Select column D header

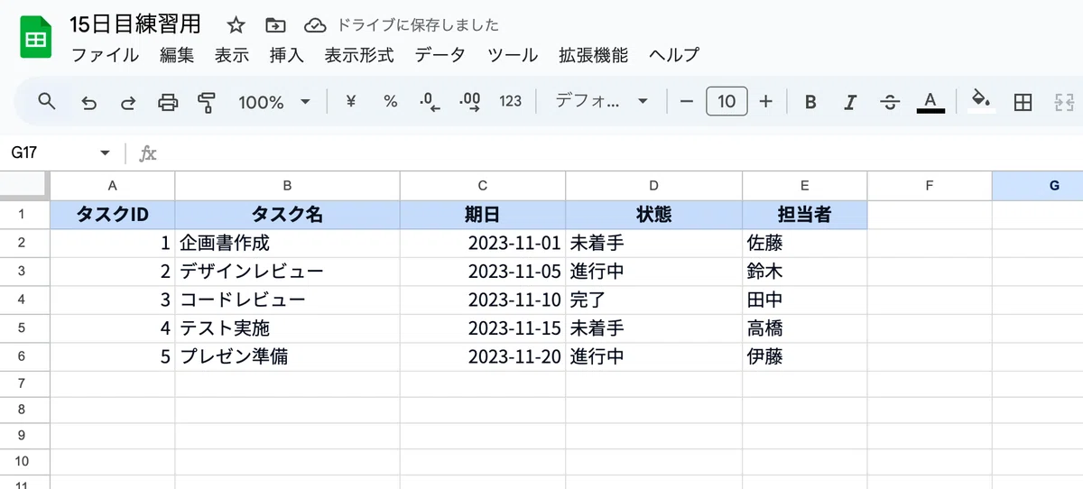pos(654,185)
